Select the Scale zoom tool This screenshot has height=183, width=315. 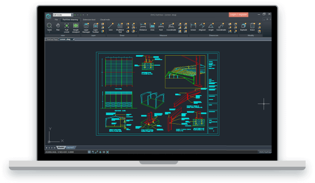pyautogui.click(x=49, y=27)
